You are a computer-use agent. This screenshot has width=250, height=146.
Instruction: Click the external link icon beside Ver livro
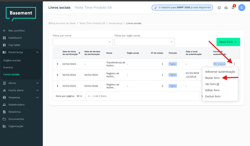(x=218, y=84)
